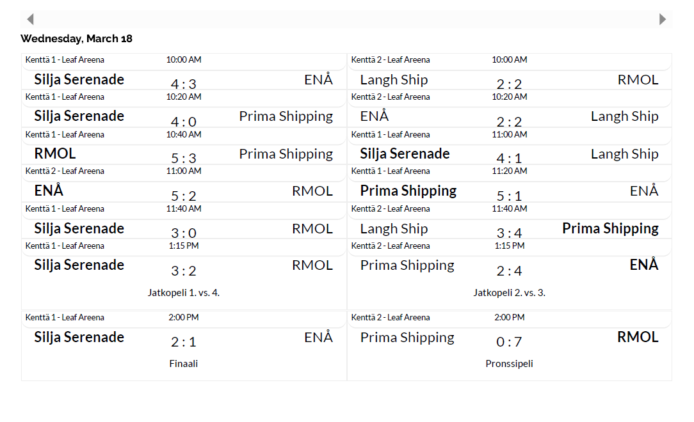Select the Finaali match label

point(184,364)
